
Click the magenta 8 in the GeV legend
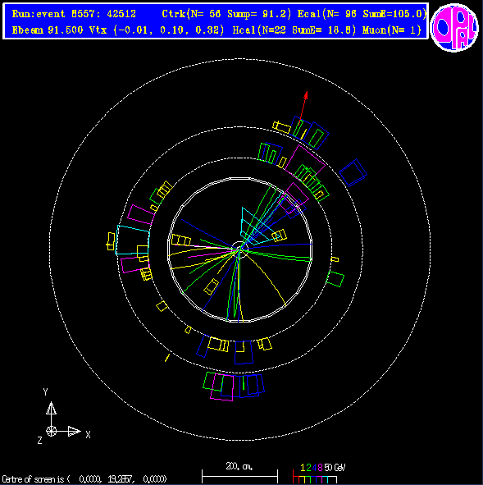coord(320,468)
